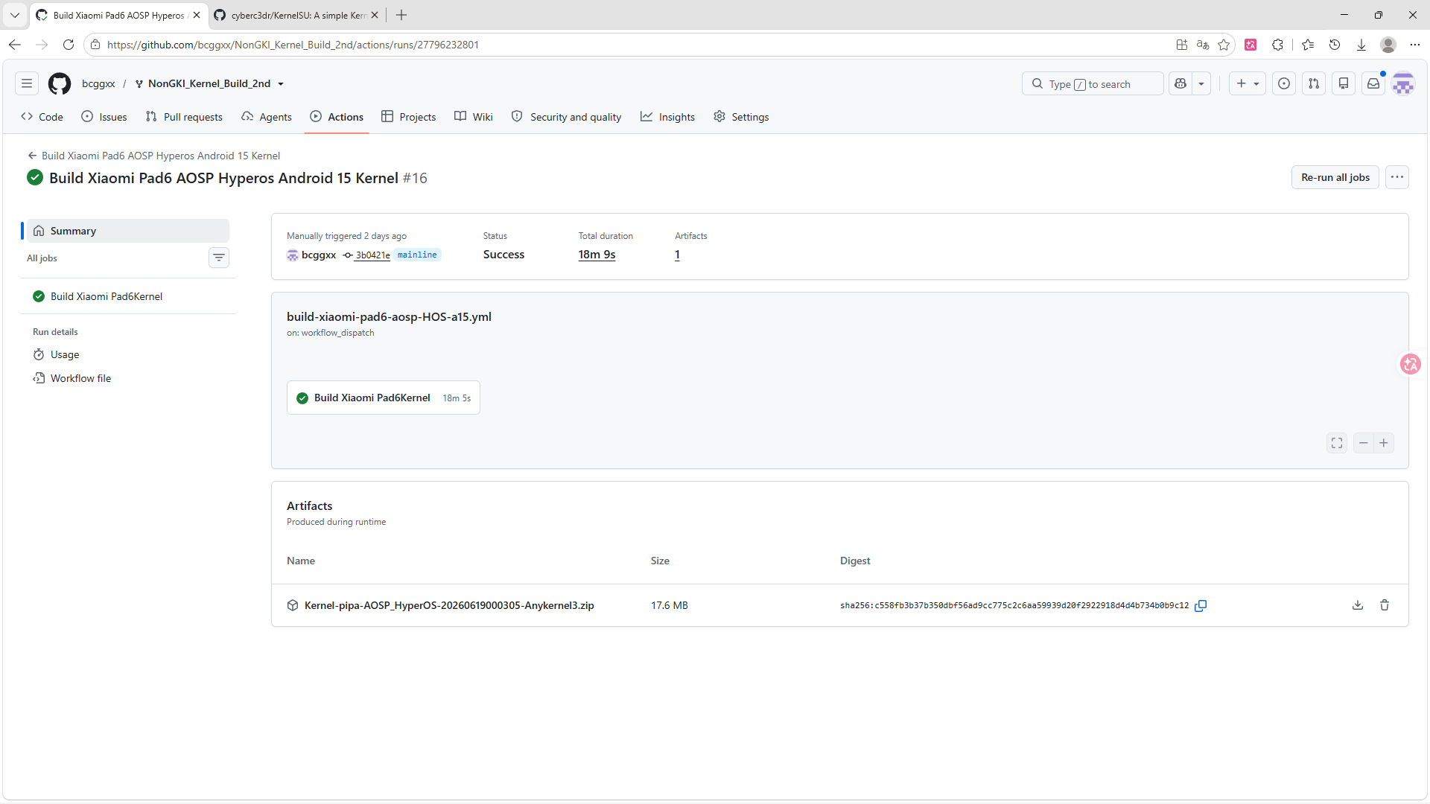
Task: Open the Code tab
Action: coord(42,117)
